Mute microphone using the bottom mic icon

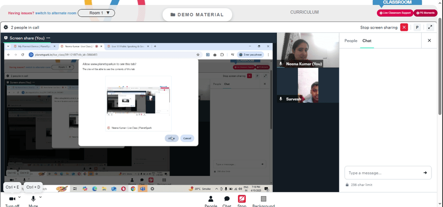tap(33, 199)
